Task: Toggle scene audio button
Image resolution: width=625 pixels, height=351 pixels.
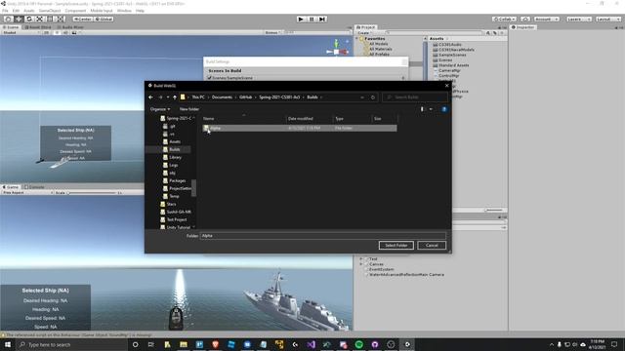Action: pos(65,32)
